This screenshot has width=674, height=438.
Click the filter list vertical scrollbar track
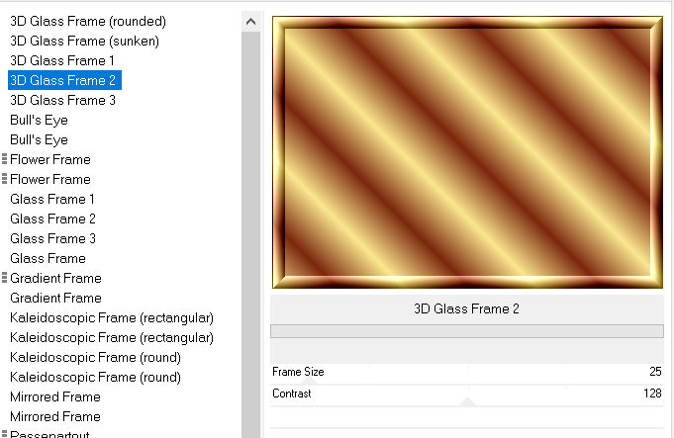point(251,247)
